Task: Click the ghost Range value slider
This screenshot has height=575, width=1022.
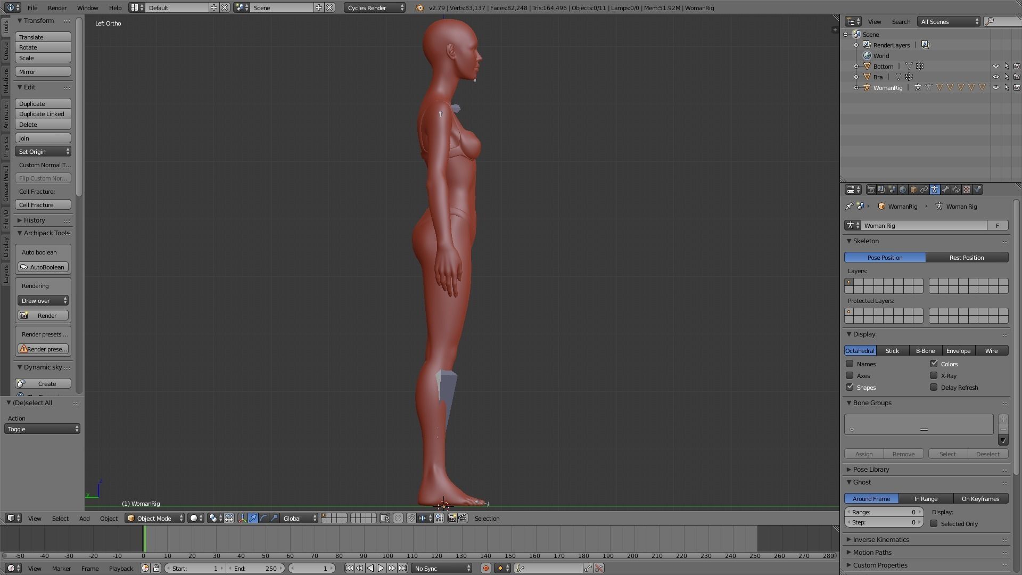Action: pos(884,512)
